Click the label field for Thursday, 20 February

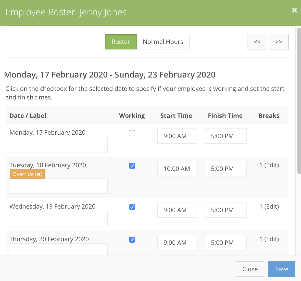pos(59,249)
